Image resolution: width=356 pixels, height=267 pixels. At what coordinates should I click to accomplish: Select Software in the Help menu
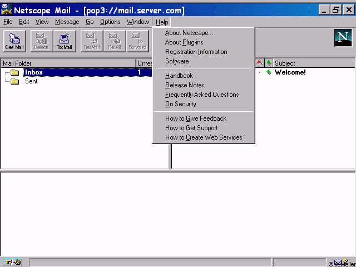(204, 61)
